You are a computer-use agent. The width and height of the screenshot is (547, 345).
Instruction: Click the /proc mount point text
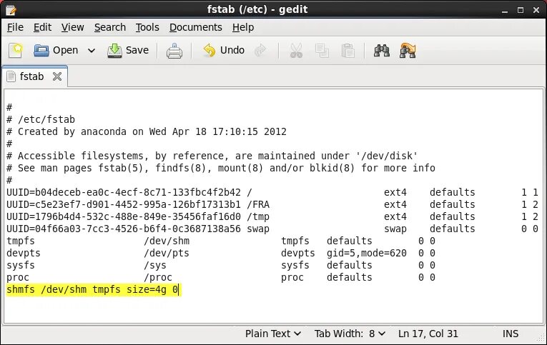coord(158,277)
